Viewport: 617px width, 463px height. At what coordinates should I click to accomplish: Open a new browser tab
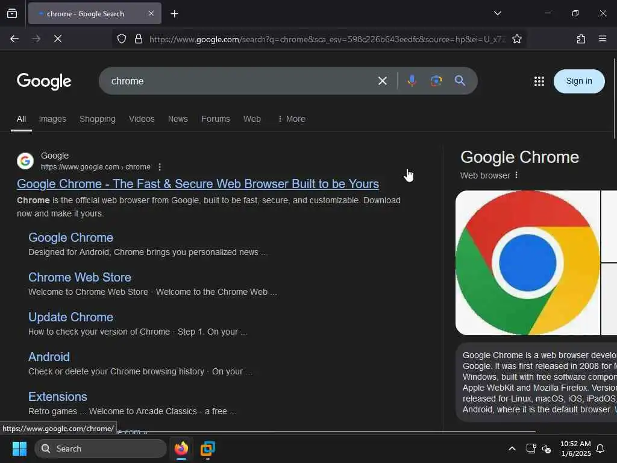point(174,14)
